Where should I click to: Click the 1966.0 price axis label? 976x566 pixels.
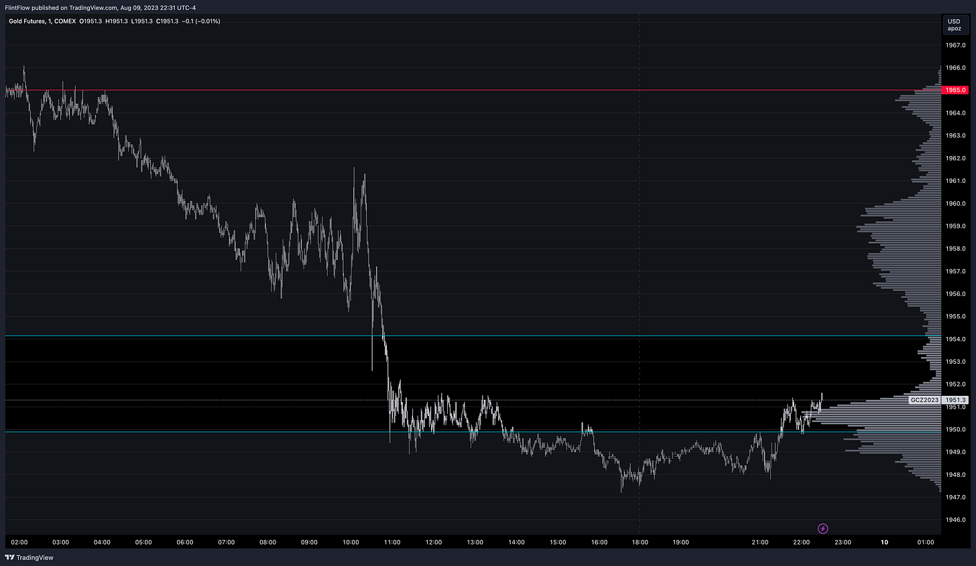tap(955, 68)
